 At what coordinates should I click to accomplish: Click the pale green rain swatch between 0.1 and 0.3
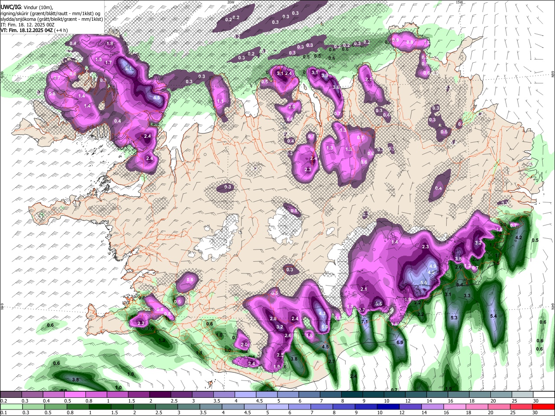[x=11, y=406]
